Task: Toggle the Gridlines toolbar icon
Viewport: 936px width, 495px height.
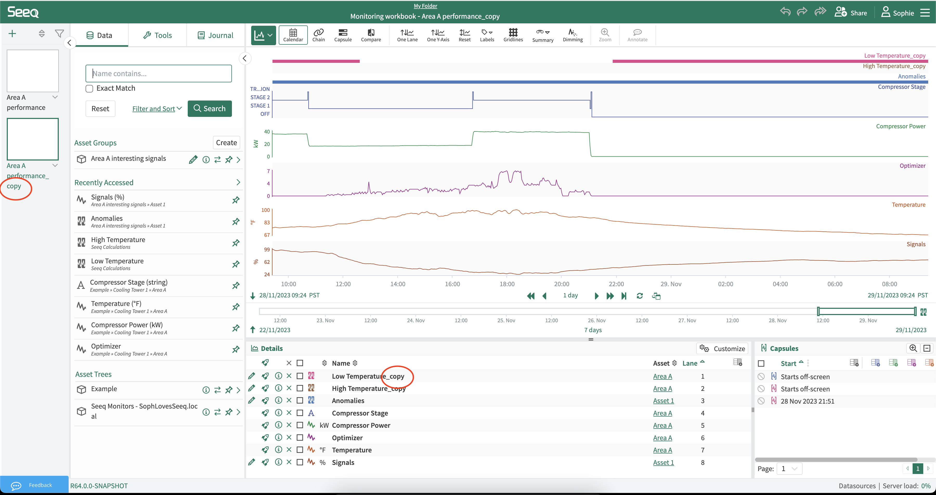Action: pos(513,35)
